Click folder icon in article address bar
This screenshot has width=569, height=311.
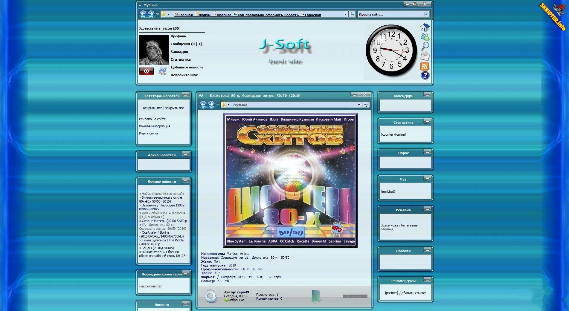pyautogui.click(x=223, y=105)
